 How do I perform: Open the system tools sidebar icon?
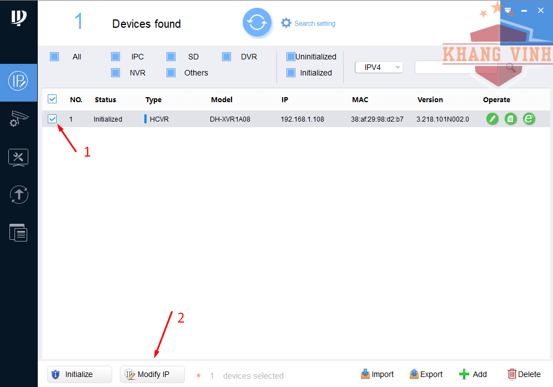coord(18,157)
